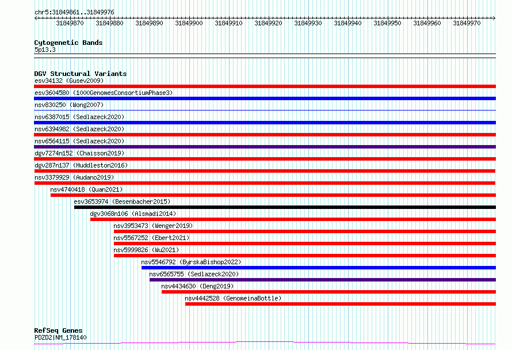Click ruler position 31849920

pos(268,23)
